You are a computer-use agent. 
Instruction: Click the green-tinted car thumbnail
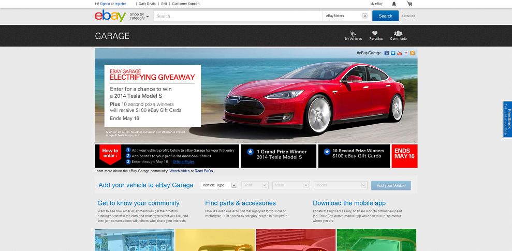click(376, 240)
